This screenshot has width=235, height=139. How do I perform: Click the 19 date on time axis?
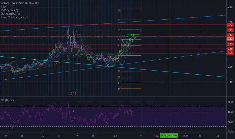click(22, 136)
